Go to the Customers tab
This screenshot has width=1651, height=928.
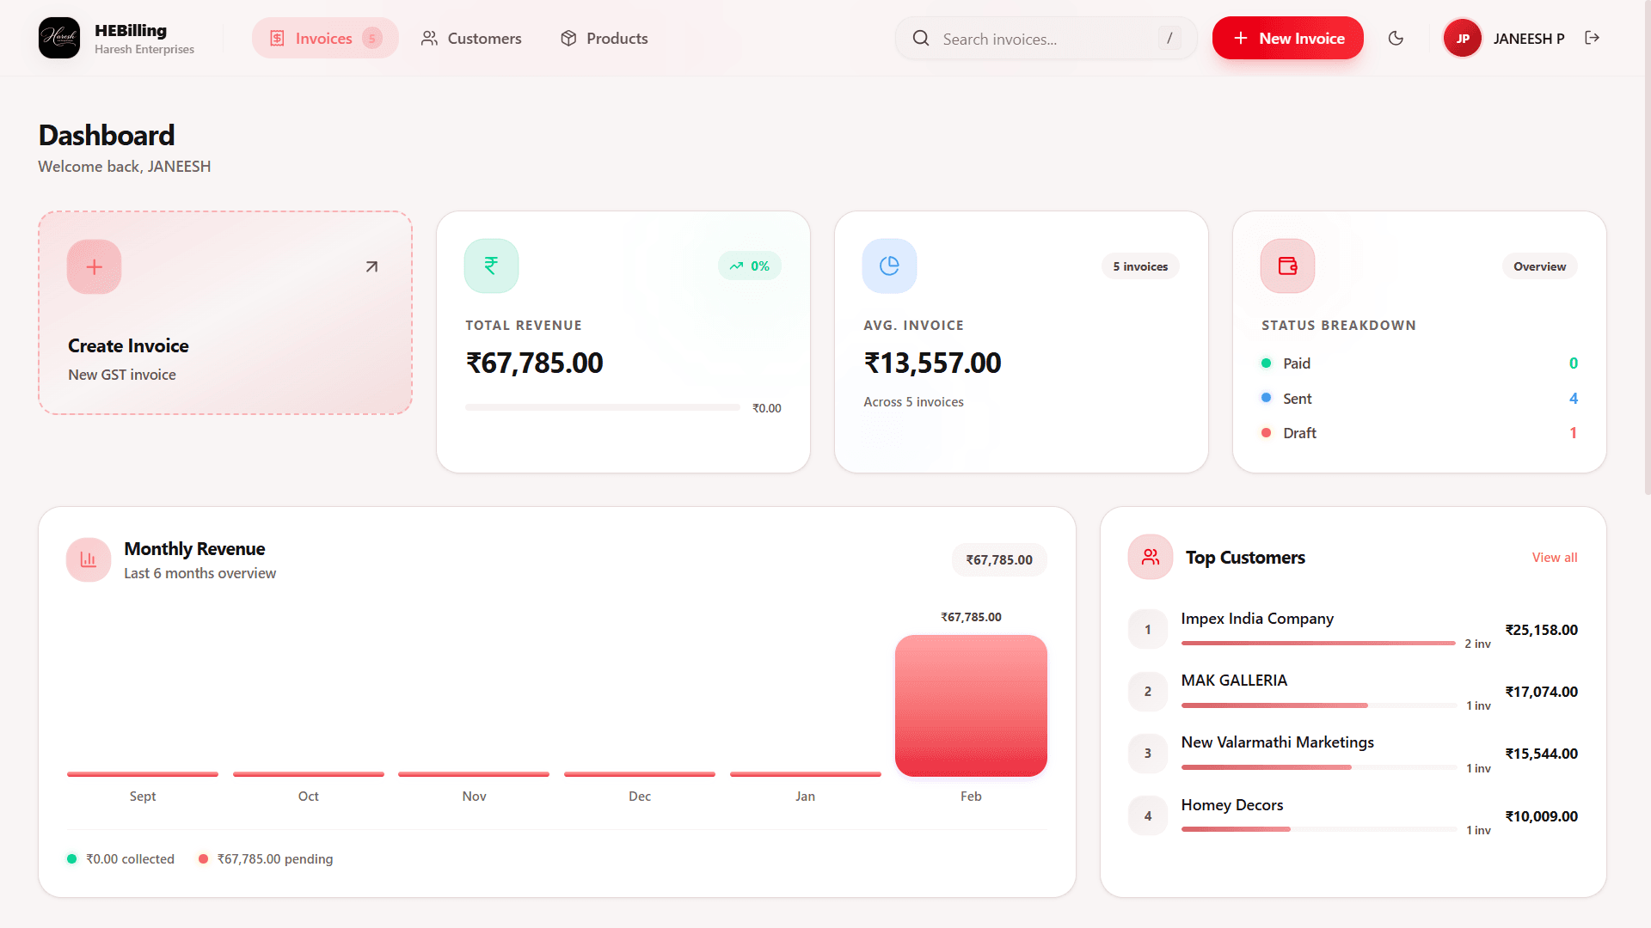[471, 38]
